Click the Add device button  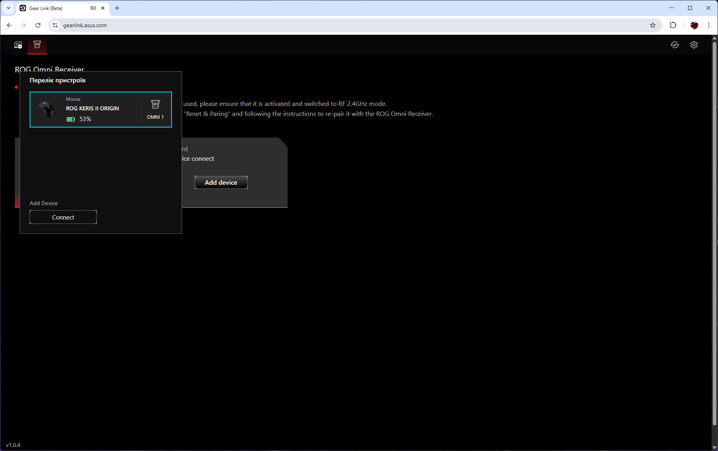[221, 182]
